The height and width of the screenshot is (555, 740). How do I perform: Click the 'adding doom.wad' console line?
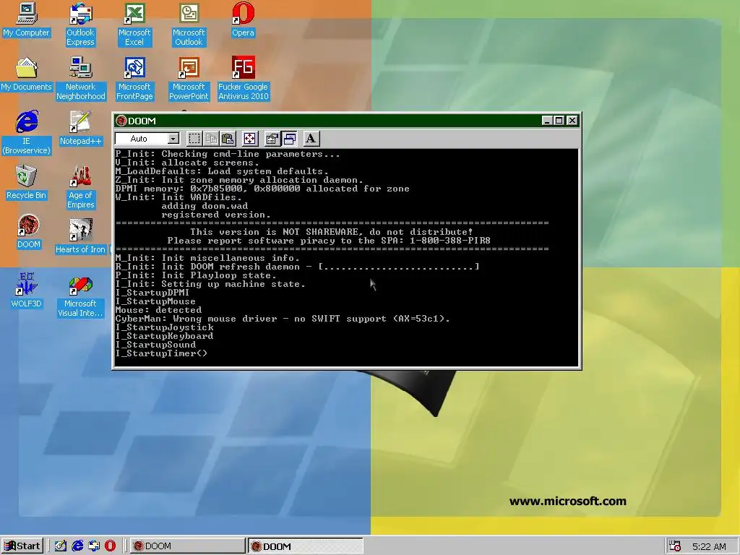click(205, 206)
